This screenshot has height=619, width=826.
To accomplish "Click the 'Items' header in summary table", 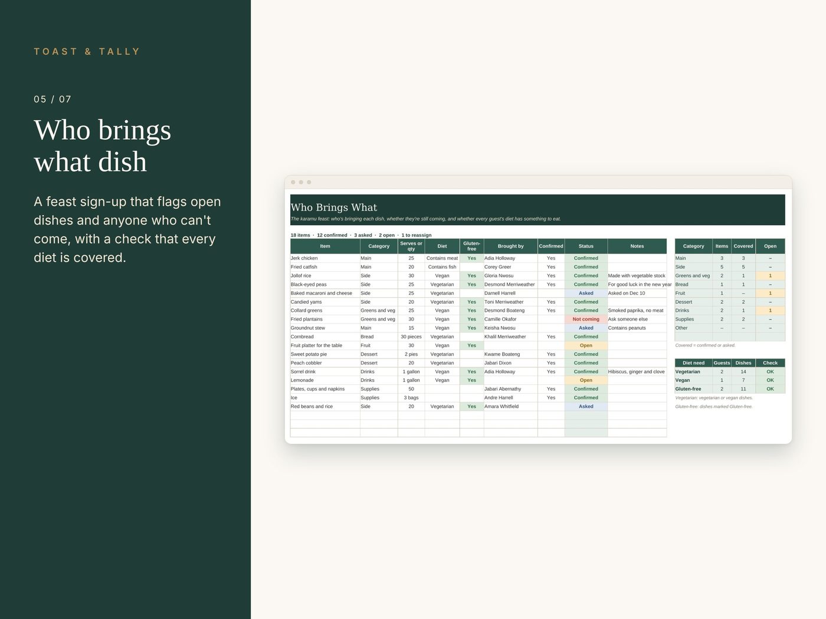I will click(x=722, y=246).
